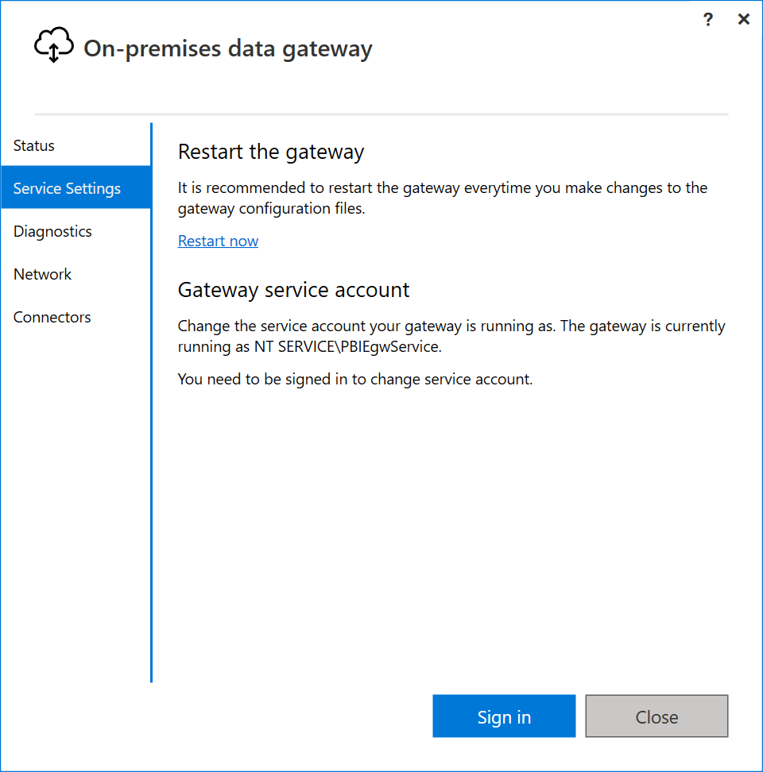Restart the gateway using the underlined link

point(218,241)
